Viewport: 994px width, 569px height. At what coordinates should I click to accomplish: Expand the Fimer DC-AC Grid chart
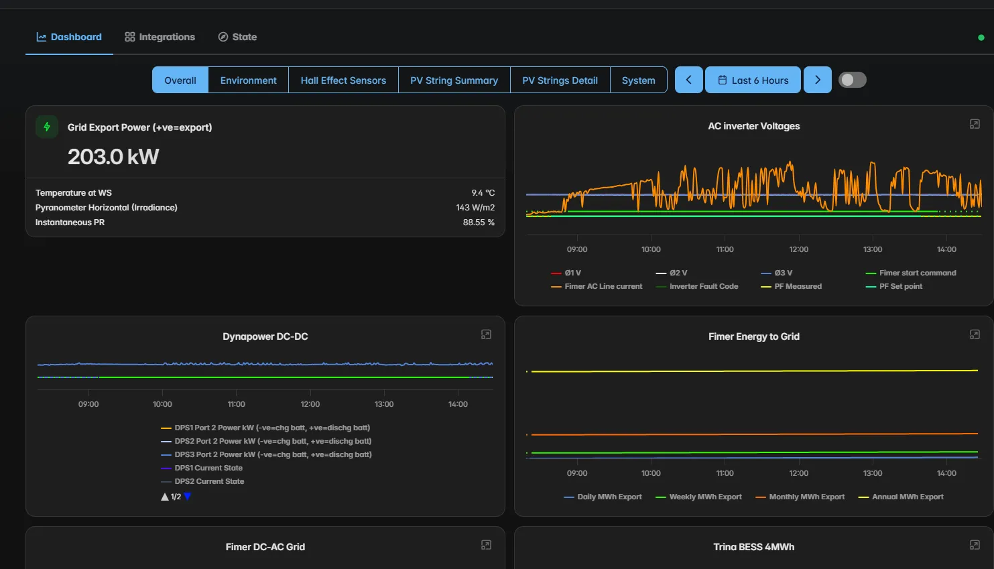click(486, 545)
